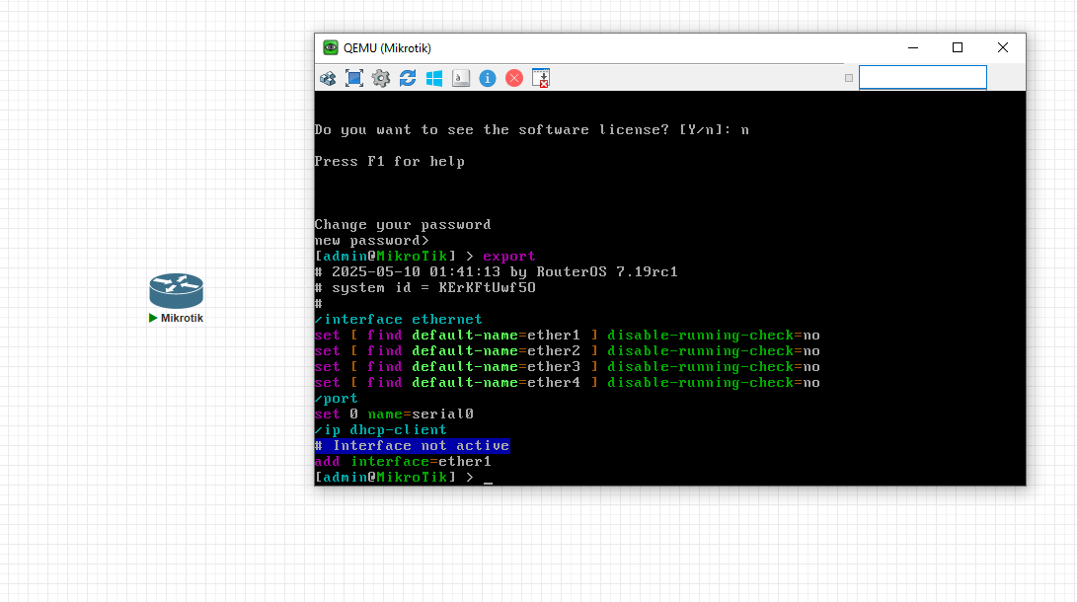Click the default-name=ether3 line
Screen dimensions: 1077x602
[568, 366]
